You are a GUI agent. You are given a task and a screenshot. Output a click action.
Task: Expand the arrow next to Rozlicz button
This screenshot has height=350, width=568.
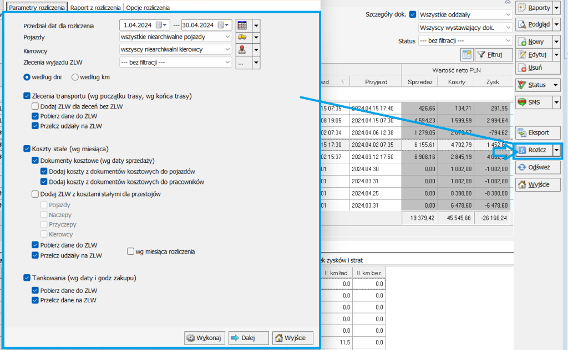coord(556,150)
